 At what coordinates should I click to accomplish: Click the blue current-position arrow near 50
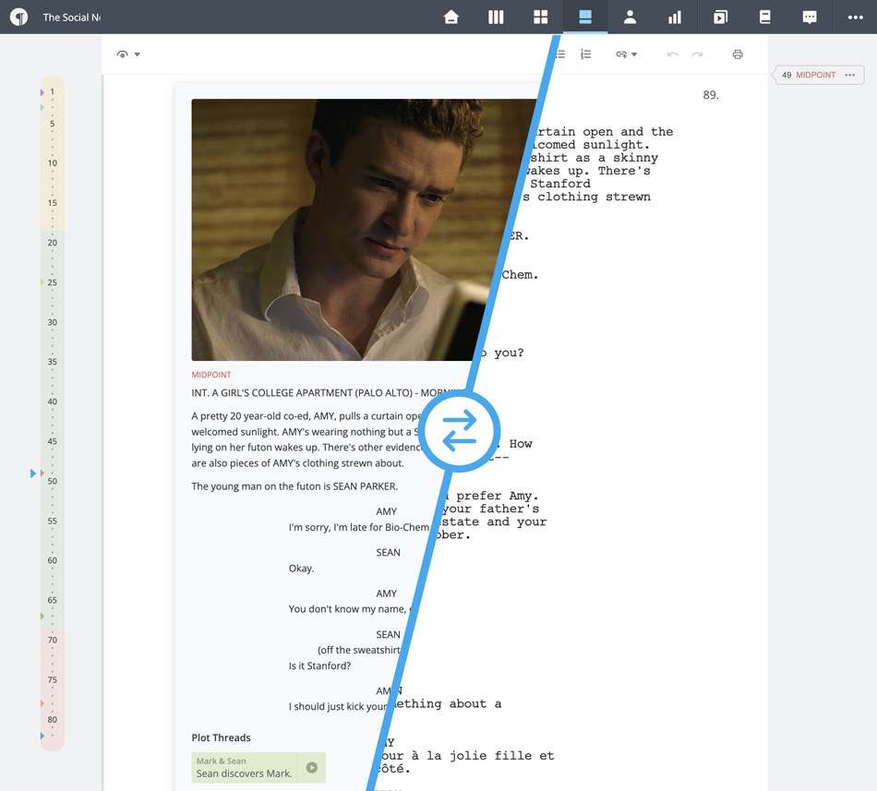pyautogui.click(x=33, y=473)
